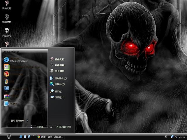Open 我的电脑 desktop icon
The height and width of the screenshot is (140, 187).
pyautogui.click(x=7, y=19)
